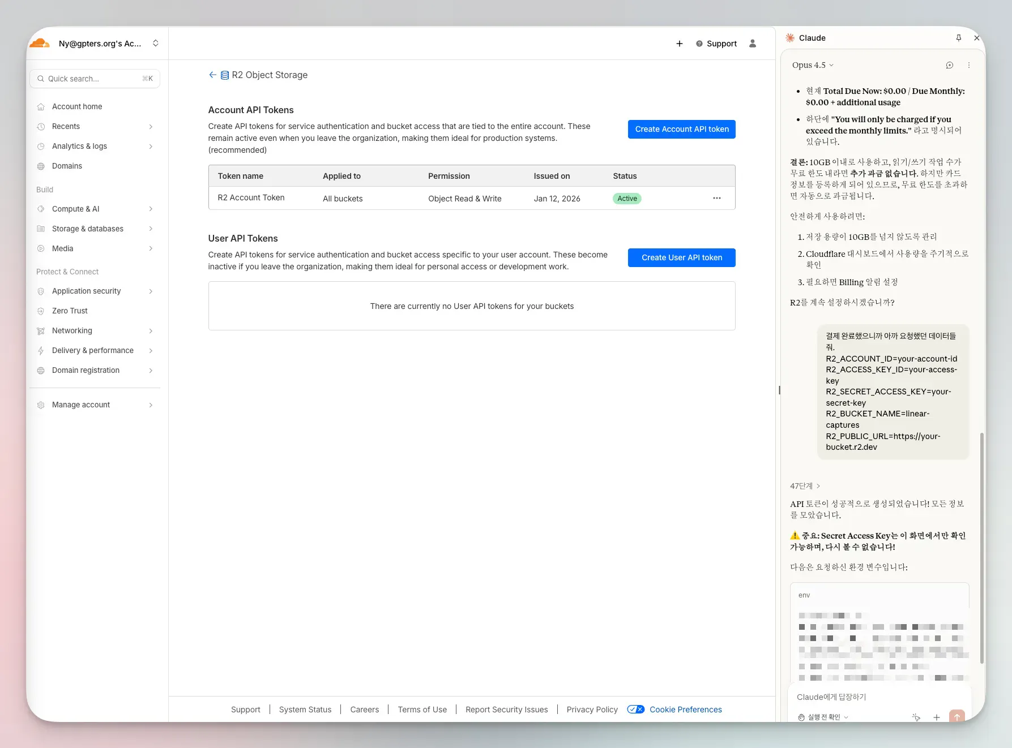Toggle the Cookie Preferences switch icon
This screenshot has width=1012, height=748.
636,710
